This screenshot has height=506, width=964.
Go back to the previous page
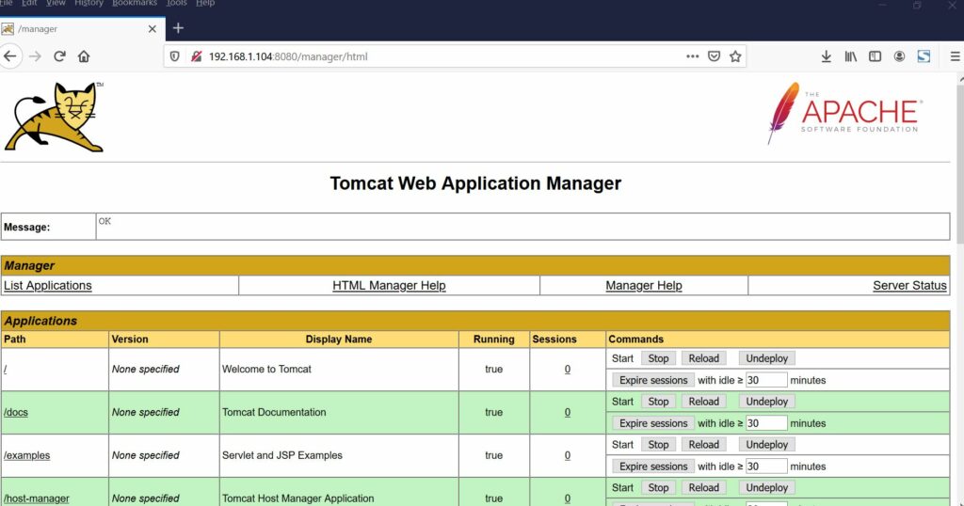pyautogui.click(x=10, y=56)
